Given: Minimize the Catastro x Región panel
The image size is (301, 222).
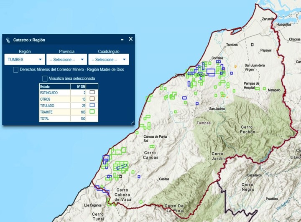Looking at the screenshot, I should click(x=122, y=40).
